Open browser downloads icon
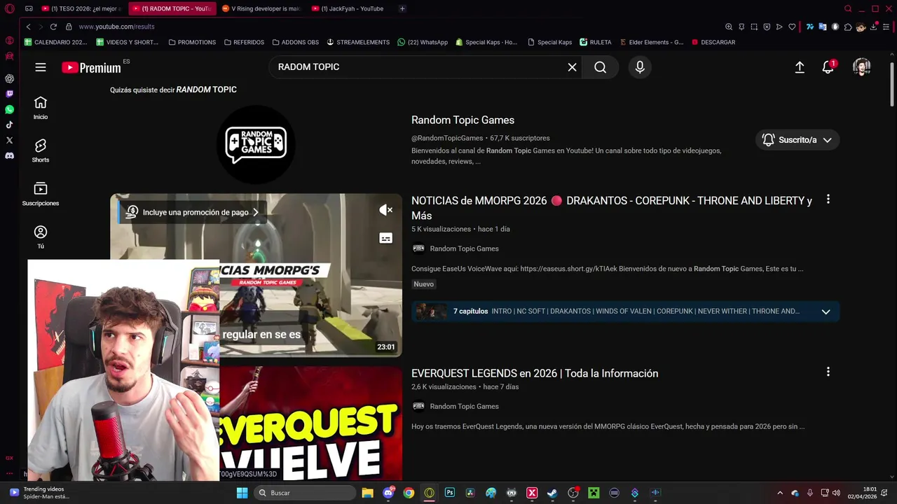This screenshot has width=897, height=504. 873,27
